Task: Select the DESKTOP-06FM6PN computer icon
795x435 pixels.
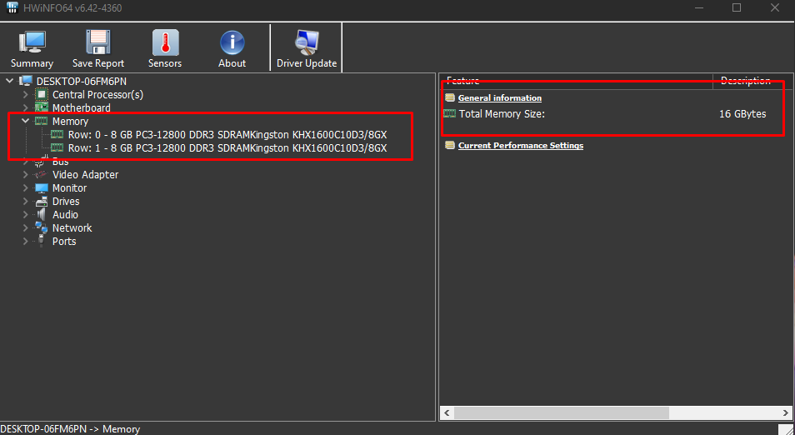Action: (26, 81)
